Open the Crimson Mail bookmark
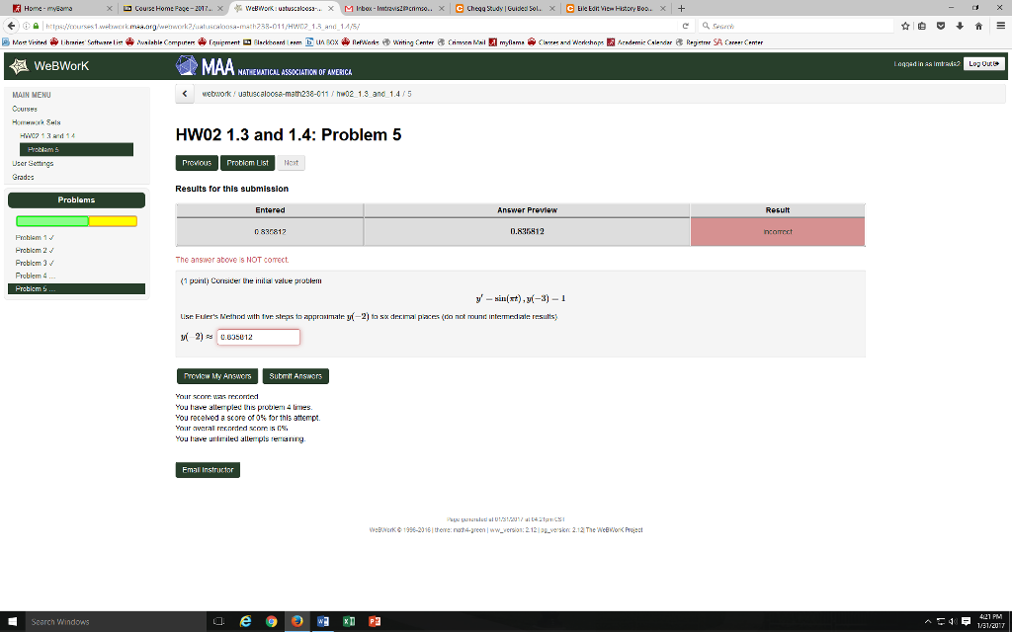The width and height of the screenshot is (1012, 632). coord(464,42)
